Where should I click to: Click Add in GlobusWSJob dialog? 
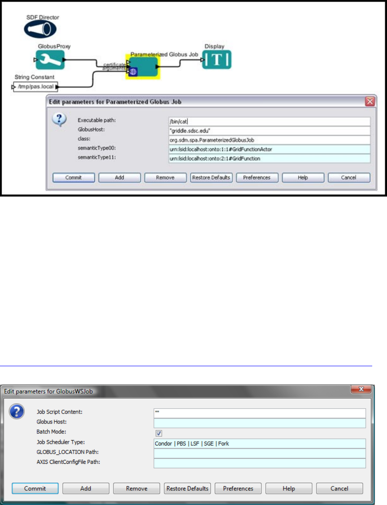click(86, 488)
